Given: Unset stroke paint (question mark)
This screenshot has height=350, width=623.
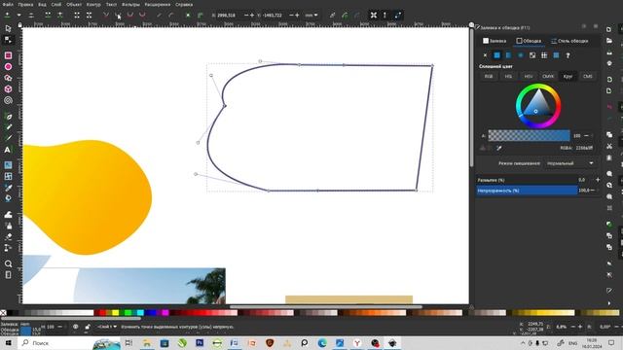Looking at the screenshot, I should pos(568,55).
